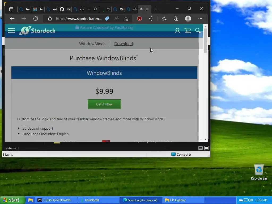Open Edge tab actions menu icon

coord(11,9)
